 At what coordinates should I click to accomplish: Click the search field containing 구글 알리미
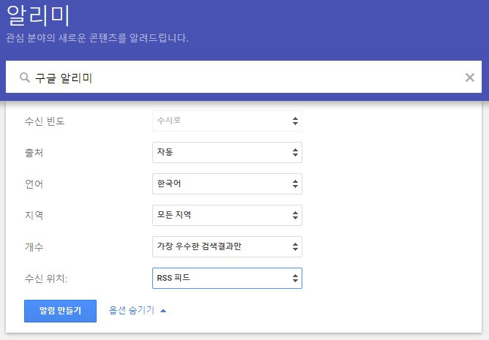pyautogui.click(x=244, y=77)
